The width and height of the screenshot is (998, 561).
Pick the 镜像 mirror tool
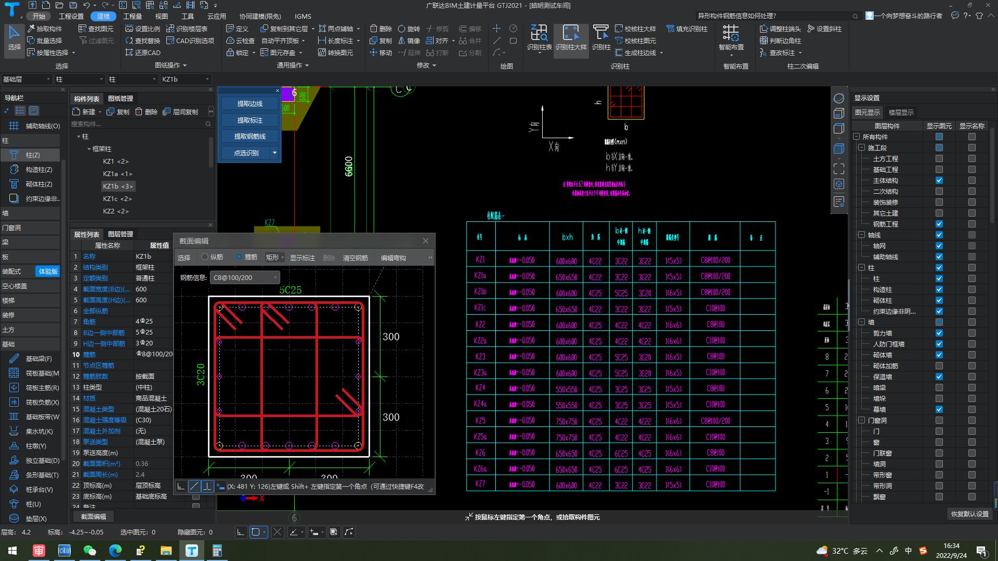point(409,41)
